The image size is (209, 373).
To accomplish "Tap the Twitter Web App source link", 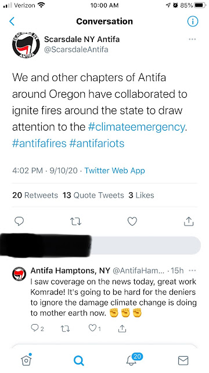I will point(115,171).
